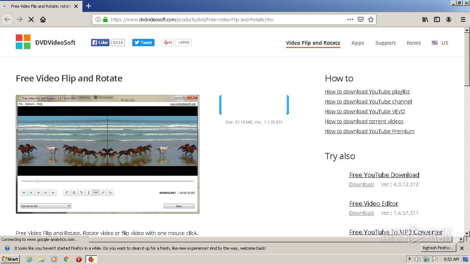This screenshot has height=264, width=470.
Task: Click the Facebook Like button
Action: (100, 43)
